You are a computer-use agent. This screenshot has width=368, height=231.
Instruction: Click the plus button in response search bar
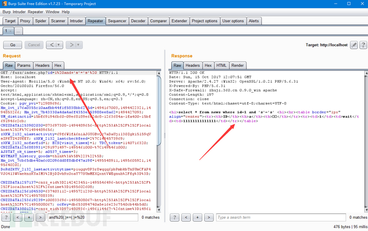197,217
